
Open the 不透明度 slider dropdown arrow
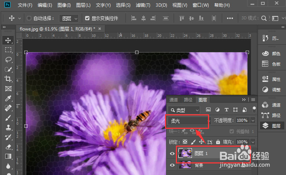pos(253,120)
